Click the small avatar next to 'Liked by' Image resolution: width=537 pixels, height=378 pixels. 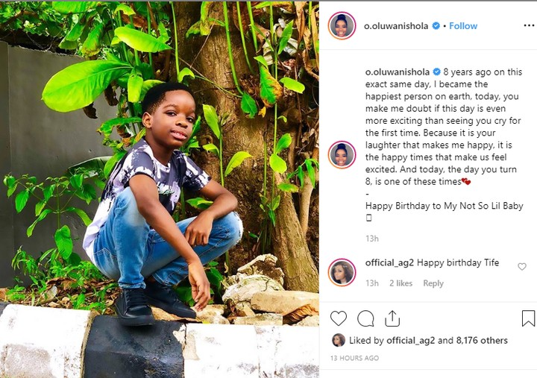coord(339,340)
